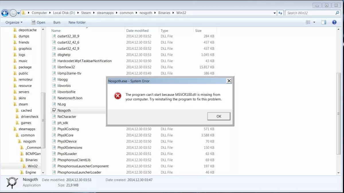This screenshot has height=193, width=344.
Task: Click Local Disk (D:) breadcrumb
Action: tap(63, 13)
